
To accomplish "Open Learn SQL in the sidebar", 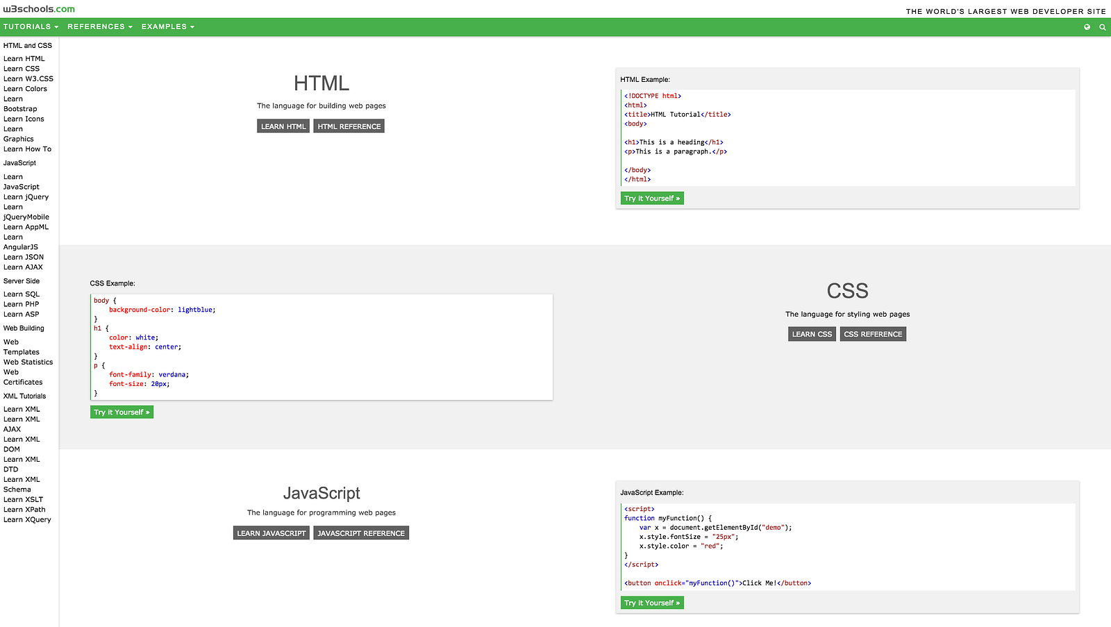I will tap(22, 294).
